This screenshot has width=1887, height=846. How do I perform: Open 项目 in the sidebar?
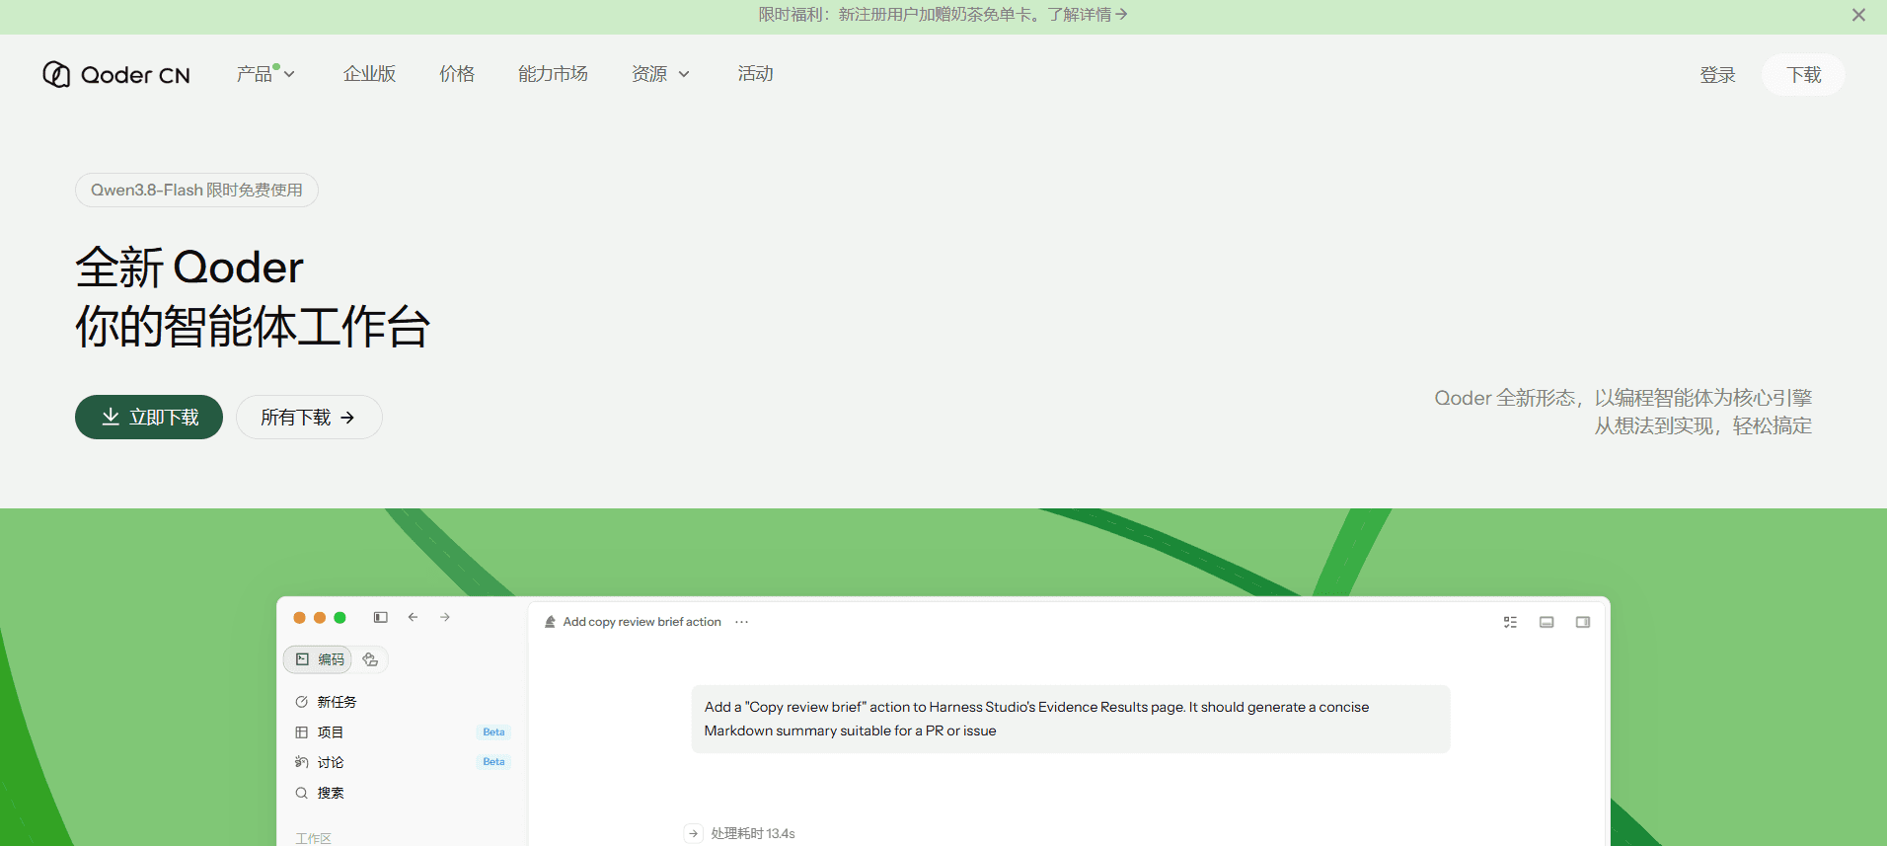coord(319,732)
